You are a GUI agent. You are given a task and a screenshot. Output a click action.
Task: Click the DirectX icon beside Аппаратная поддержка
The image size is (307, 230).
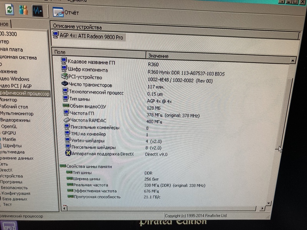(x=68, y=153)
